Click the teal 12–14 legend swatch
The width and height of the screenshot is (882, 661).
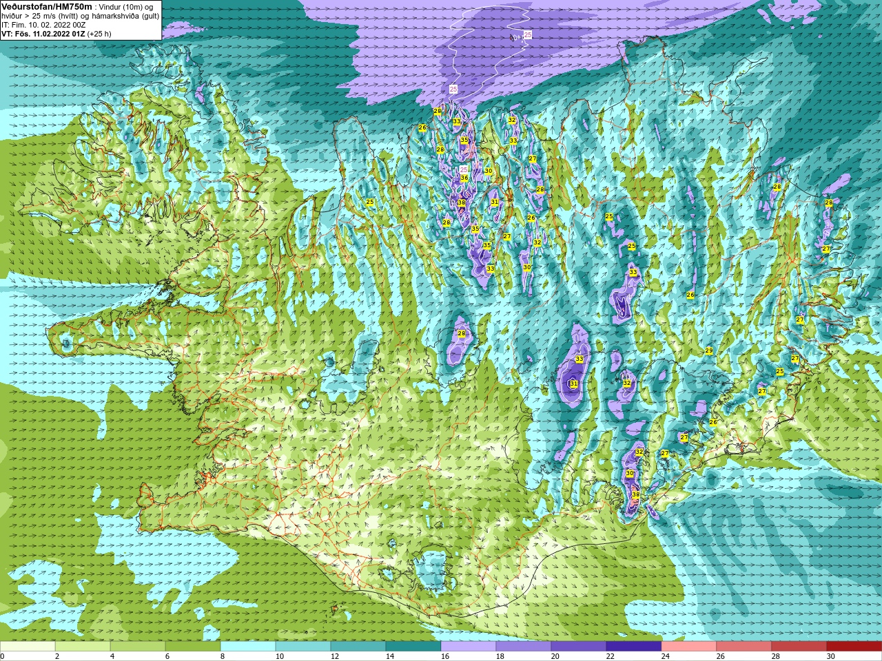pos(358,647)
